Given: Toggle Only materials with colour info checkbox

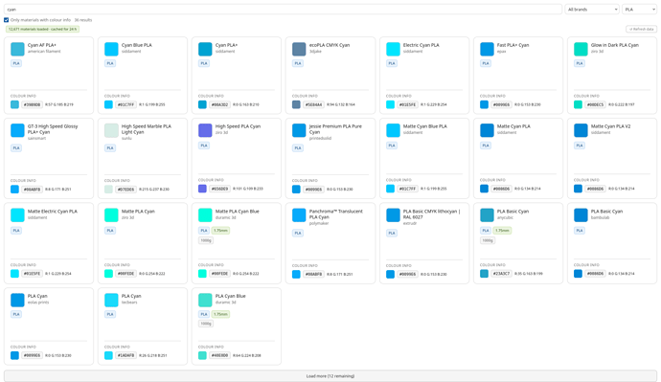Looking at the screenshot, I should pos(7,20).
